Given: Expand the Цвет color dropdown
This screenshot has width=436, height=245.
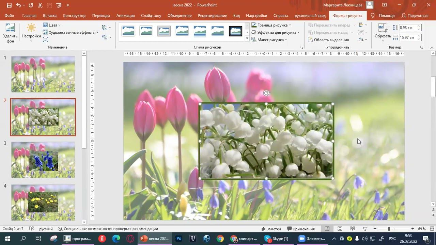Looking at the screenshot, I should pyautogui.click(x=52, y=25).
